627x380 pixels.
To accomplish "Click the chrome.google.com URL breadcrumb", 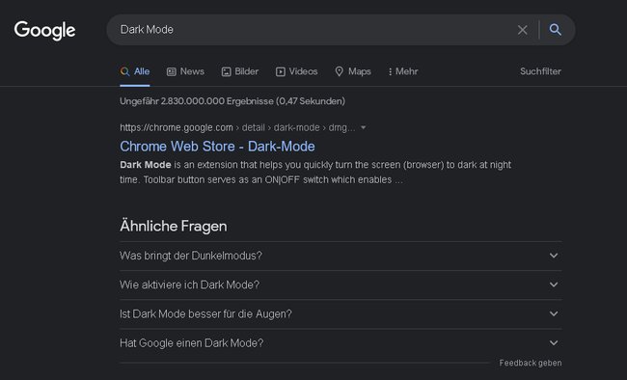I will point(237,127).
